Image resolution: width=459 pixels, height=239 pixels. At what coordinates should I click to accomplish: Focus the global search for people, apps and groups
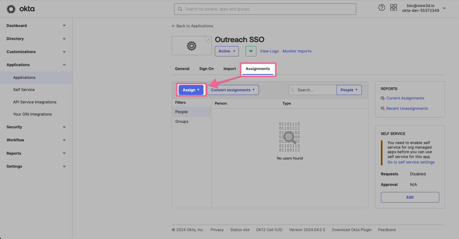[265, 9]
